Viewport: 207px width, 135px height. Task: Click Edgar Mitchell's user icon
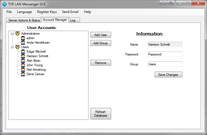(x=23, y=52)
